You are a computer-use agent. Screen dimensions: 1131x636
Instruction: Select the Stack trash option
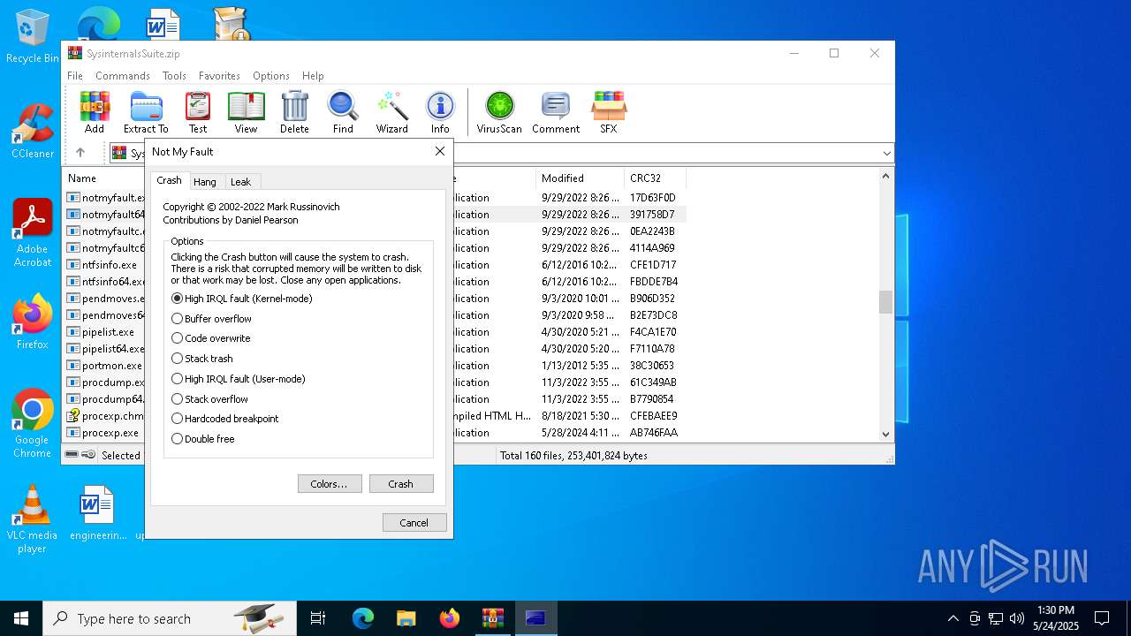(202, 359)
